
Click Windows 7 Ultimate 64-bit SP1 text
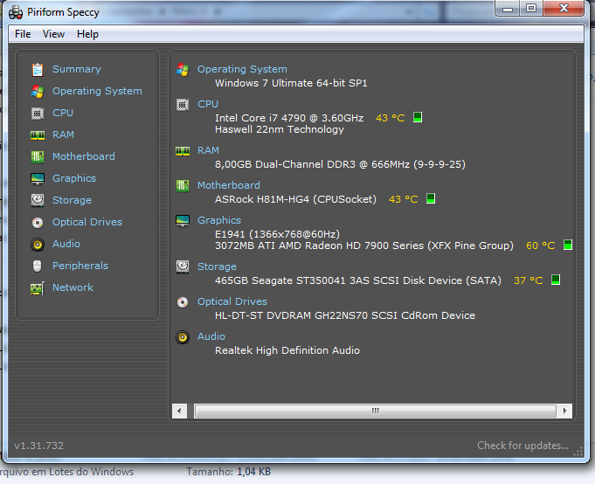[291, 83]
